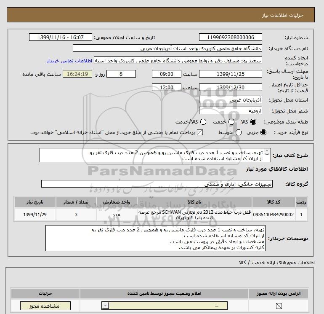Image resolution: width=324 pixels, height=314 pixels.
Task: Select the کالا radio button
Action: click(x=253, y=122)
